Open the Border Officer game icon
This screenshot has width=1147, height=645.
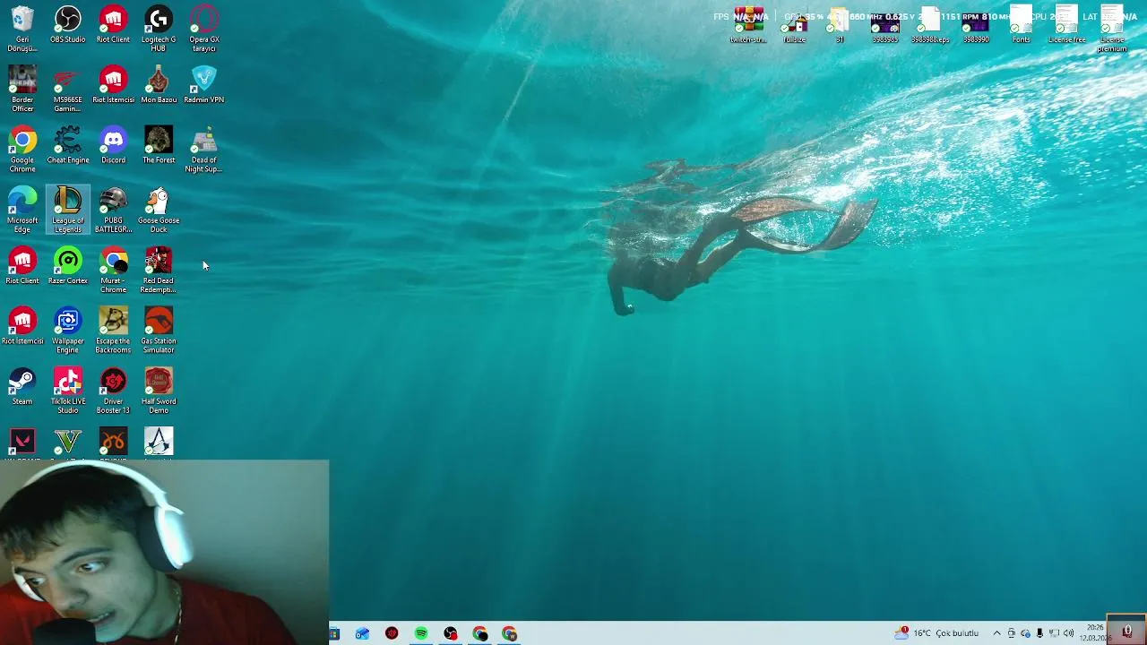pyautogui.click(x=22, y=89)
